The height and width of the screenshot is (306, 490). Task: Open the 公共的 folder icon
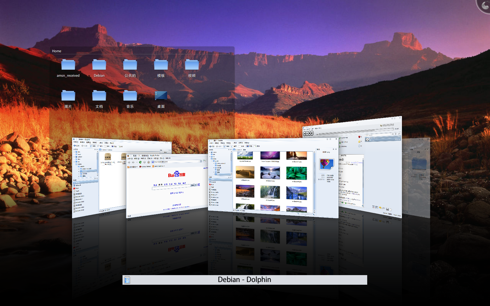point(130,68)
